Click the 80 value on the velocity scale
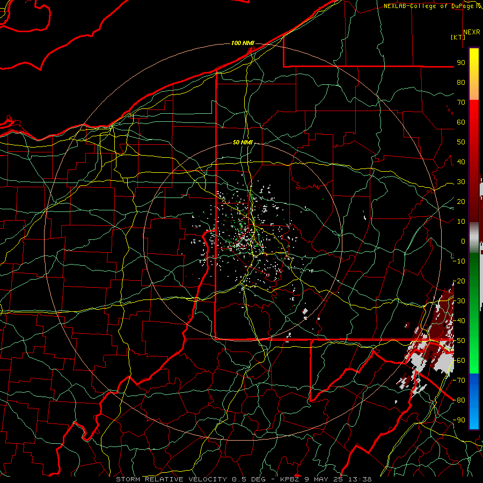 [x=461, y=82]
